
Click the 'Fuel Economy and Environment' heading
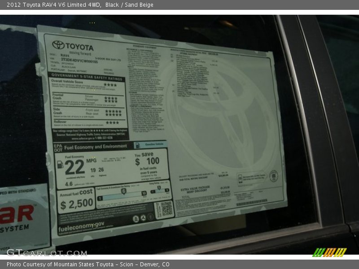(x=96, y=147)
